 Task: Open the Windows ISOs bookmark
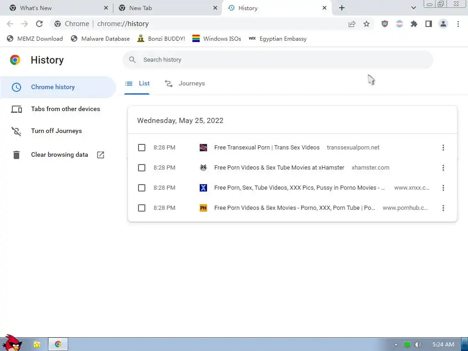[216, 39]
